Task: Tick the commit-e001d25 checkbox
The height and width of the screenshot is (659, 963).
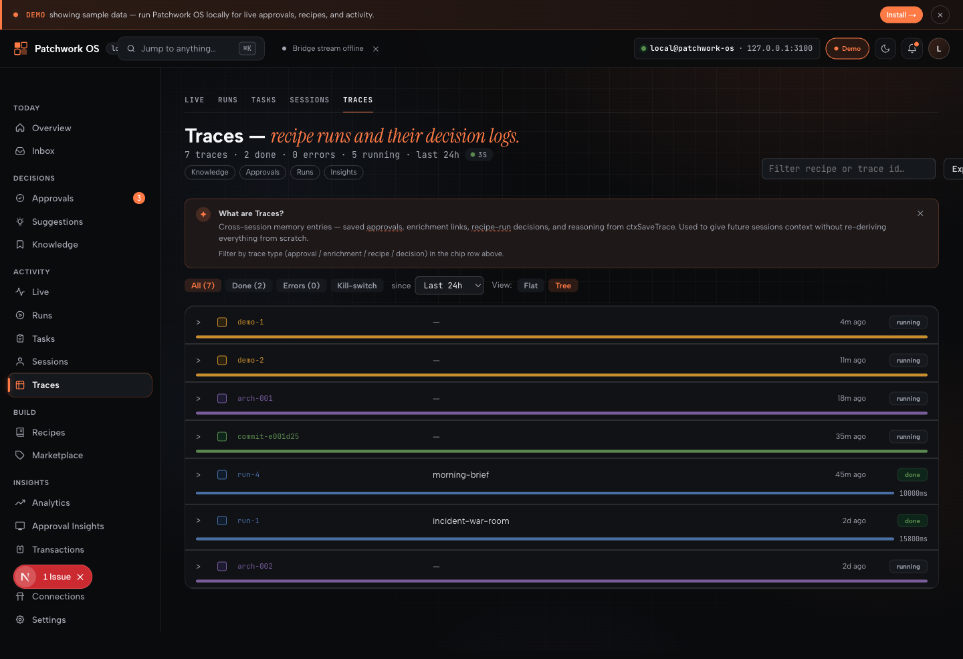Action: coord(222,437)
